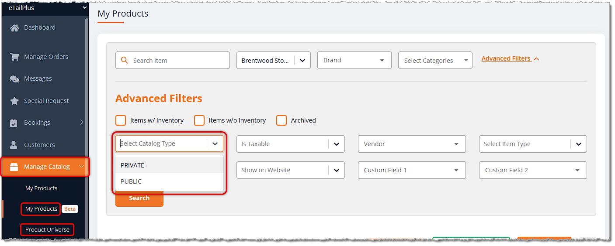The width and height of the screenshot is (615, 246).
Task: Click the Special Request star icon
Action: [x=14, y=101]
